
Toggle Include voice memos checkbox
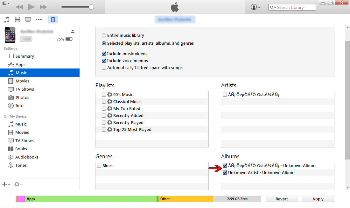click(104, 61)
